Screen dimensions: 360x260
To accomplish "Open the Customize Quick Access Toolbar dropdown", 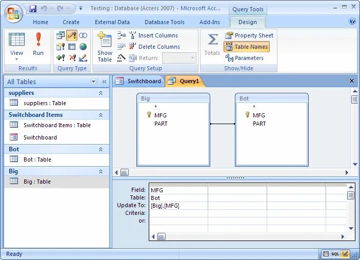I will pyautogui.click(x=81, y=9).
